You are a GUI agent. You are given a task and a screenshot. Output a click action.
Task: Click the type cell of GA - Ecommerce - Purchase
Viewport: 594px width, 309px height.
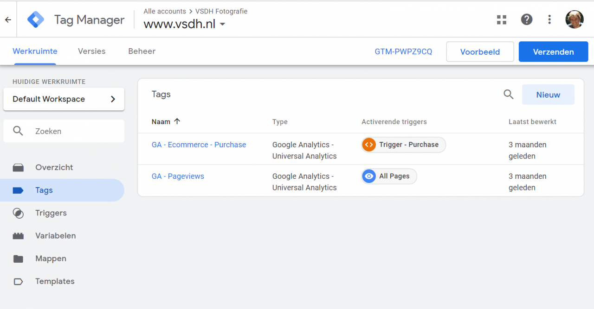304,150
